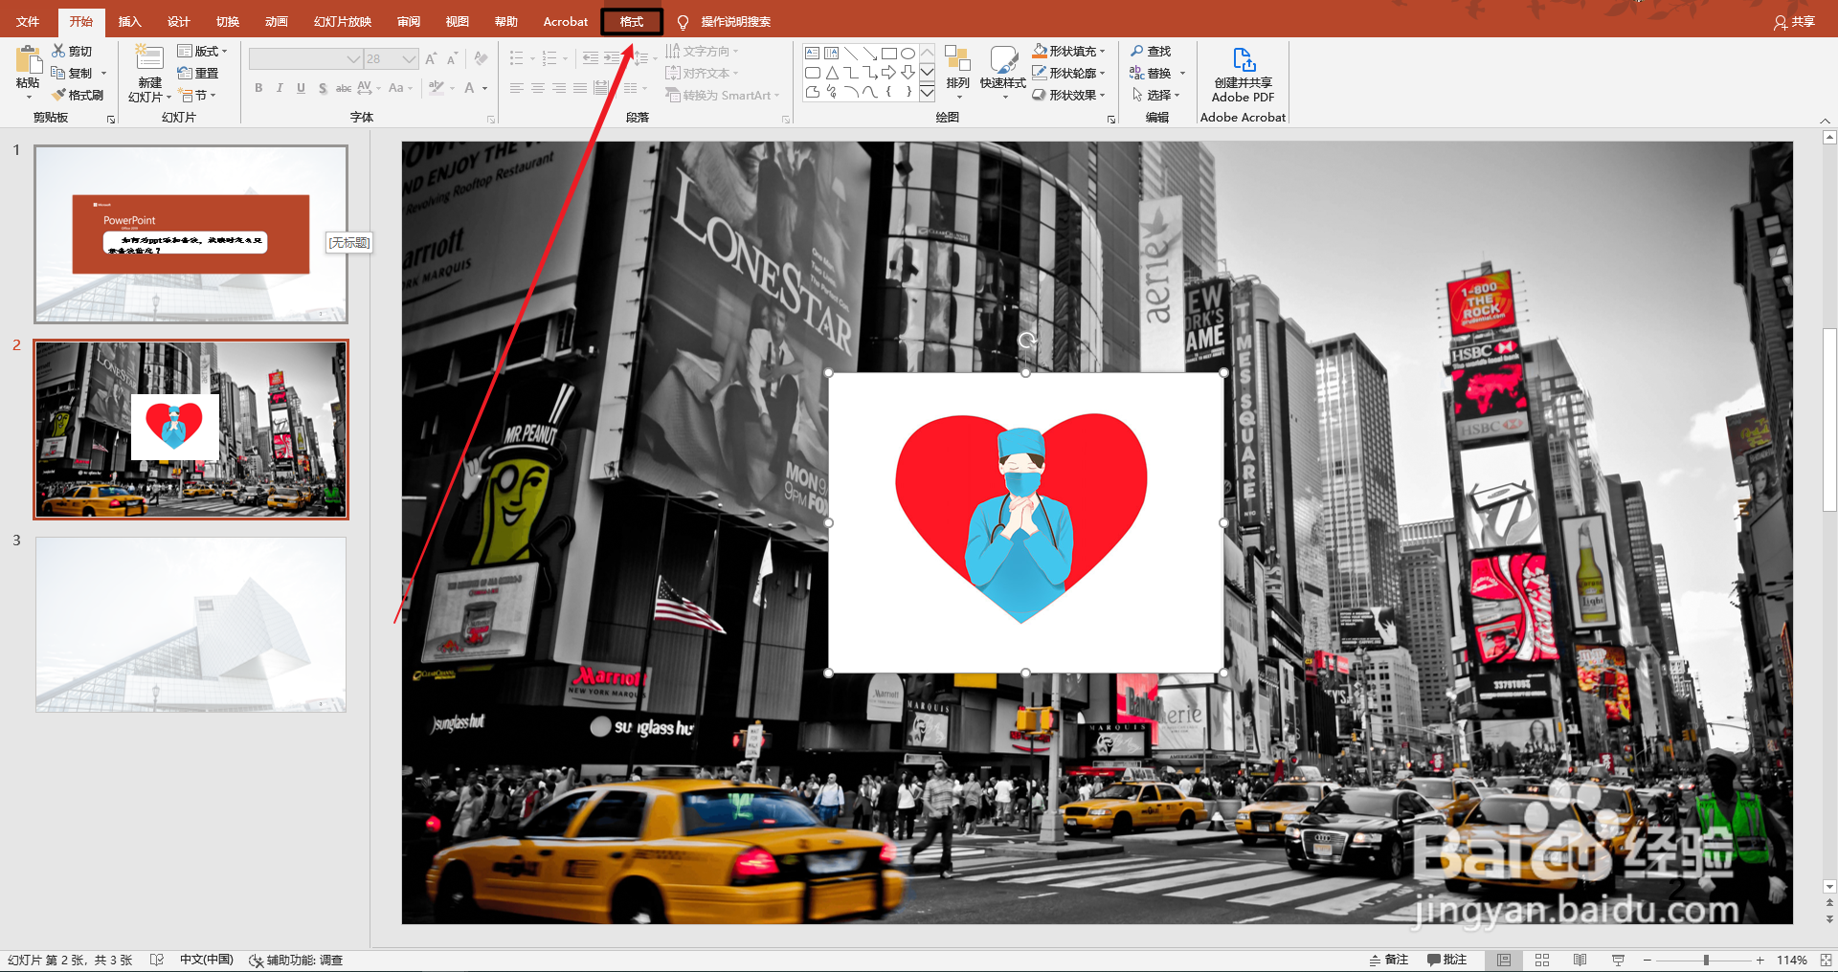Insert a horizontal text box shape

click(x=812, y=54)
